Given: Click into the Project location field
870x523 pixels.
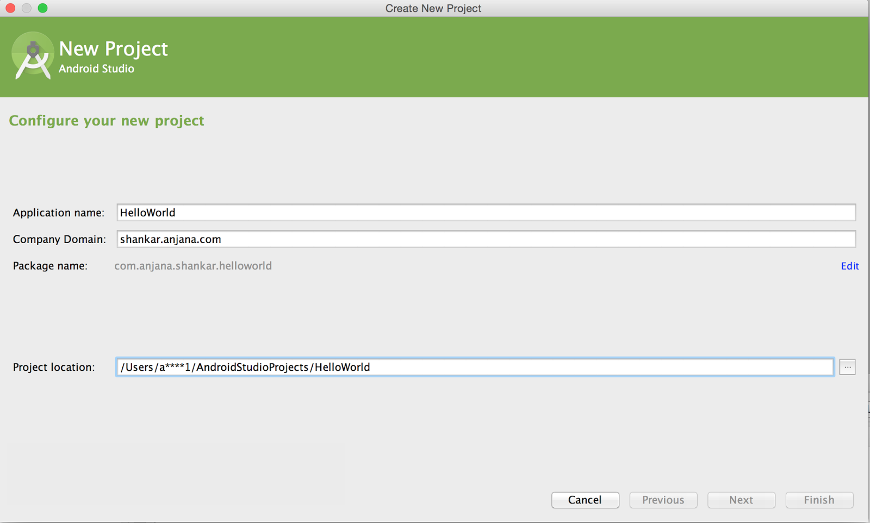Looking at the screenshot, I should [474, 367].
